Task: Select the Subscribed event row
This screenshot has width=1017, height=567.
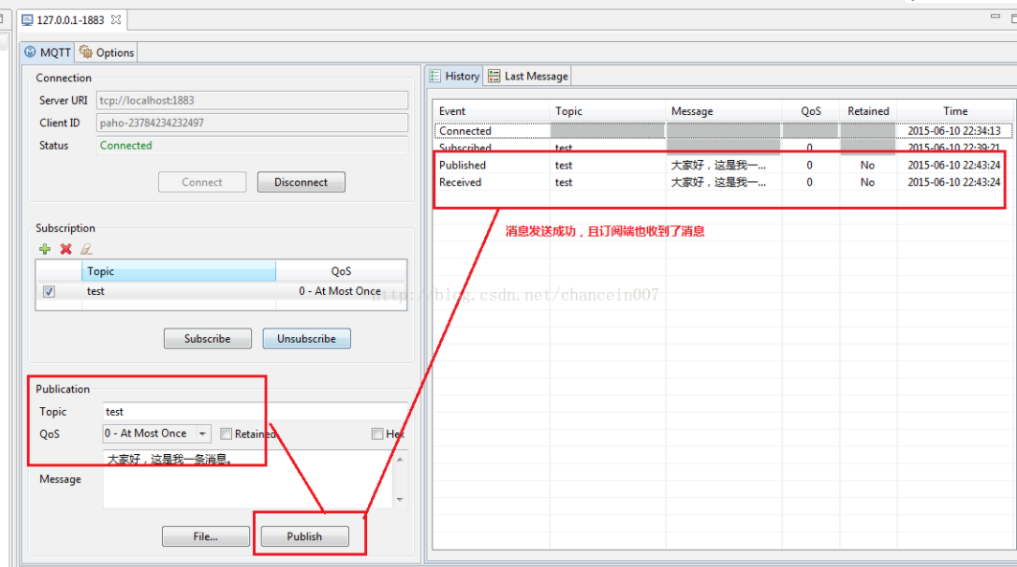Action: pos(723,147)
